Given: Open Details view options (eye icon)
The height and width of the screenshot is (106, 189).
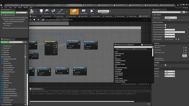Looking at the screenshot, I should tap(187, 12).
